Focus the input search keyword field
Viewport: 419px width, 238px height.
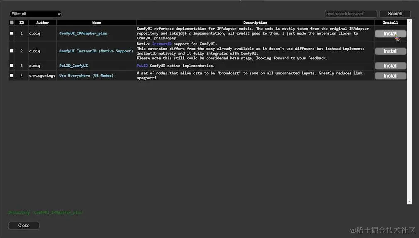click(x=351, y=14)
